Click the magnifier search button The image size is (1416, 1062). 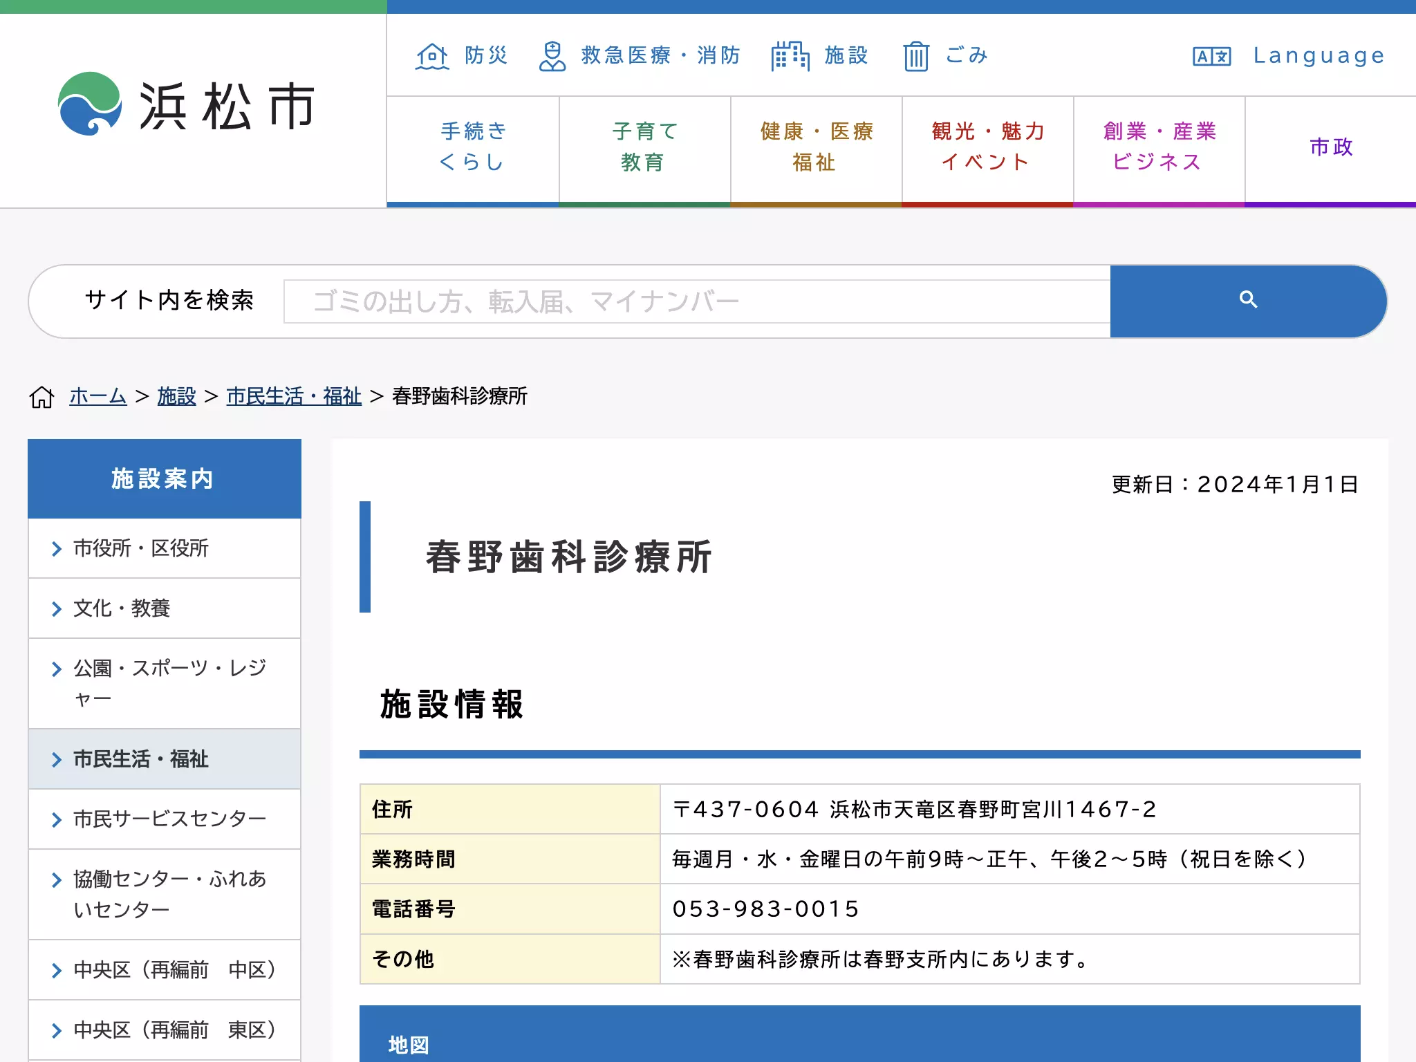click(x=1248, y=301)
